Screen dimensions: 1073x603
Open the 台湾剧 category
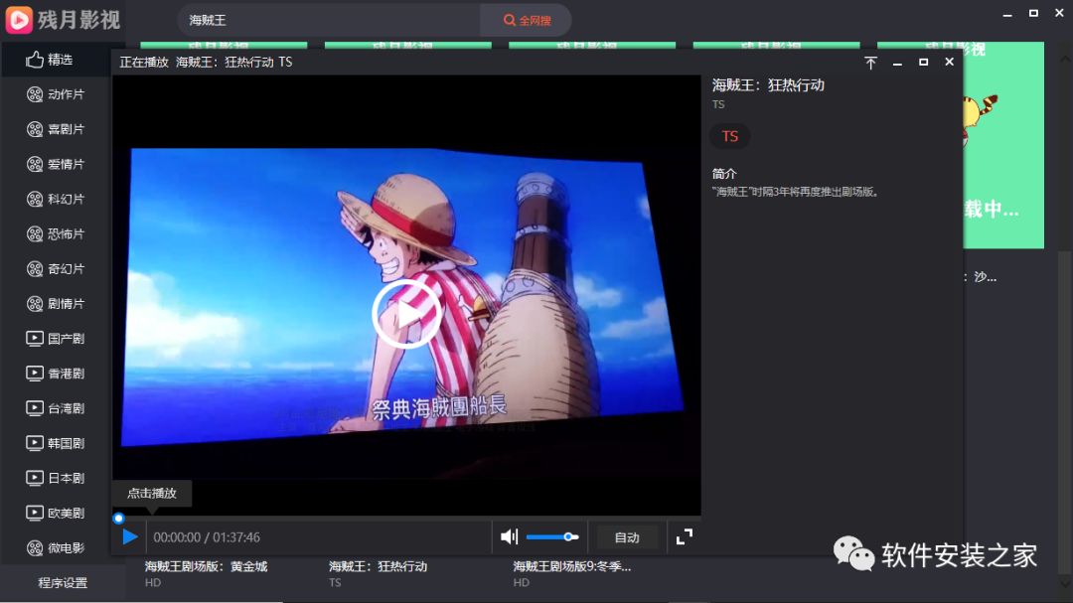coord(55,408)
